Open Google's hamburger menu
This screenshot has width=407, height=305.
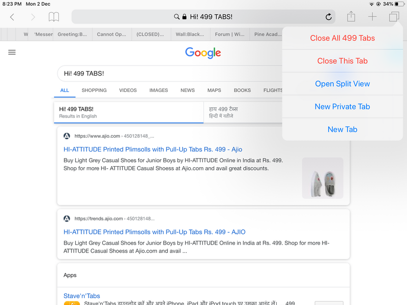[12, 52]
